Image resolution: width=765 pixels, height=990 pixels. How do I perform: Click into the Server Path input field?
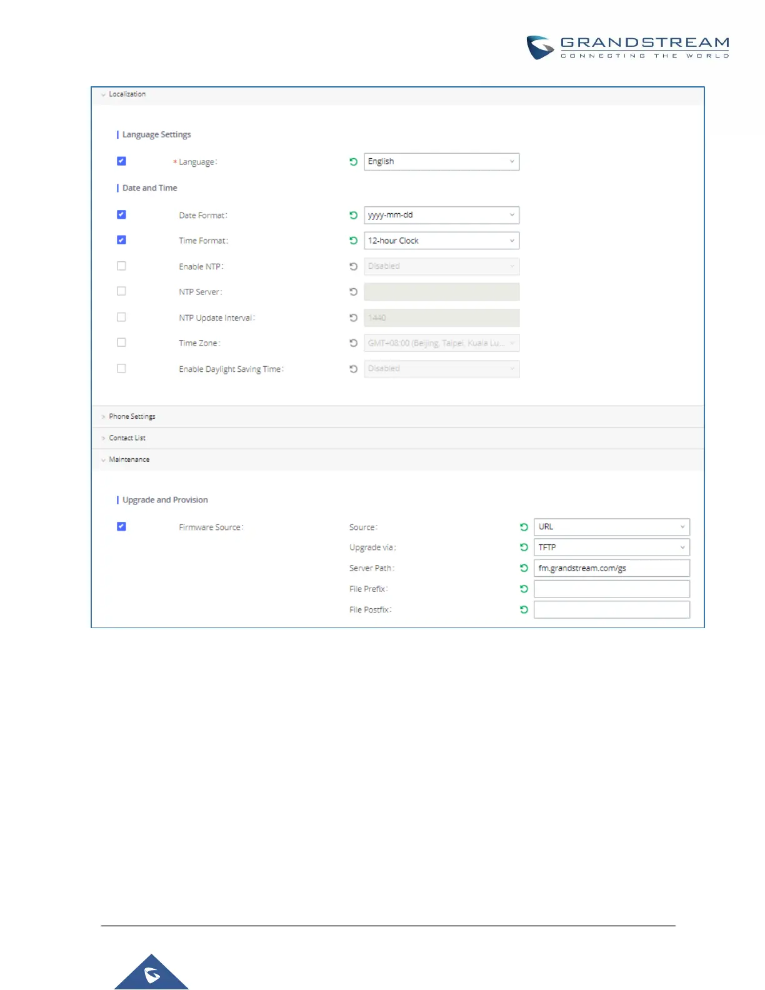pyautogui.click(x=611, y=568)
